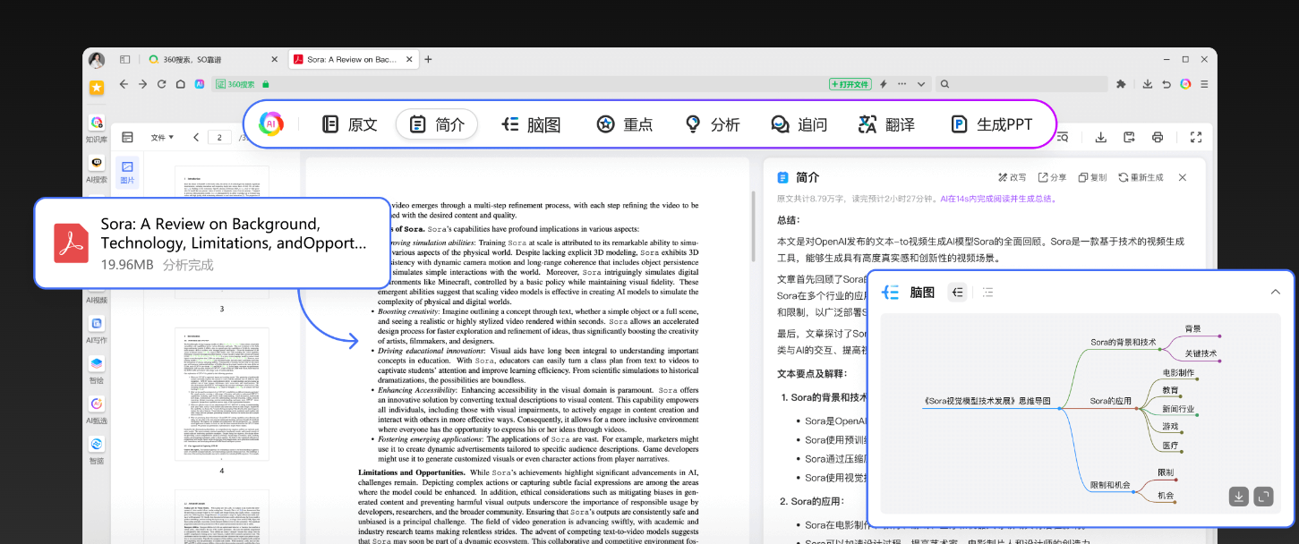Open the 脑图 mind map tab
This screenshot has width=1299, height=544.
531,124
